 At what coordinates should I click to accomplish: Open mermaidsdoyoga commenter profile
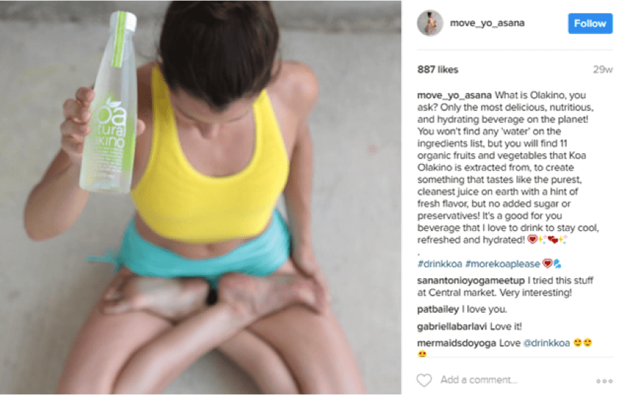(x=457, y=343)
